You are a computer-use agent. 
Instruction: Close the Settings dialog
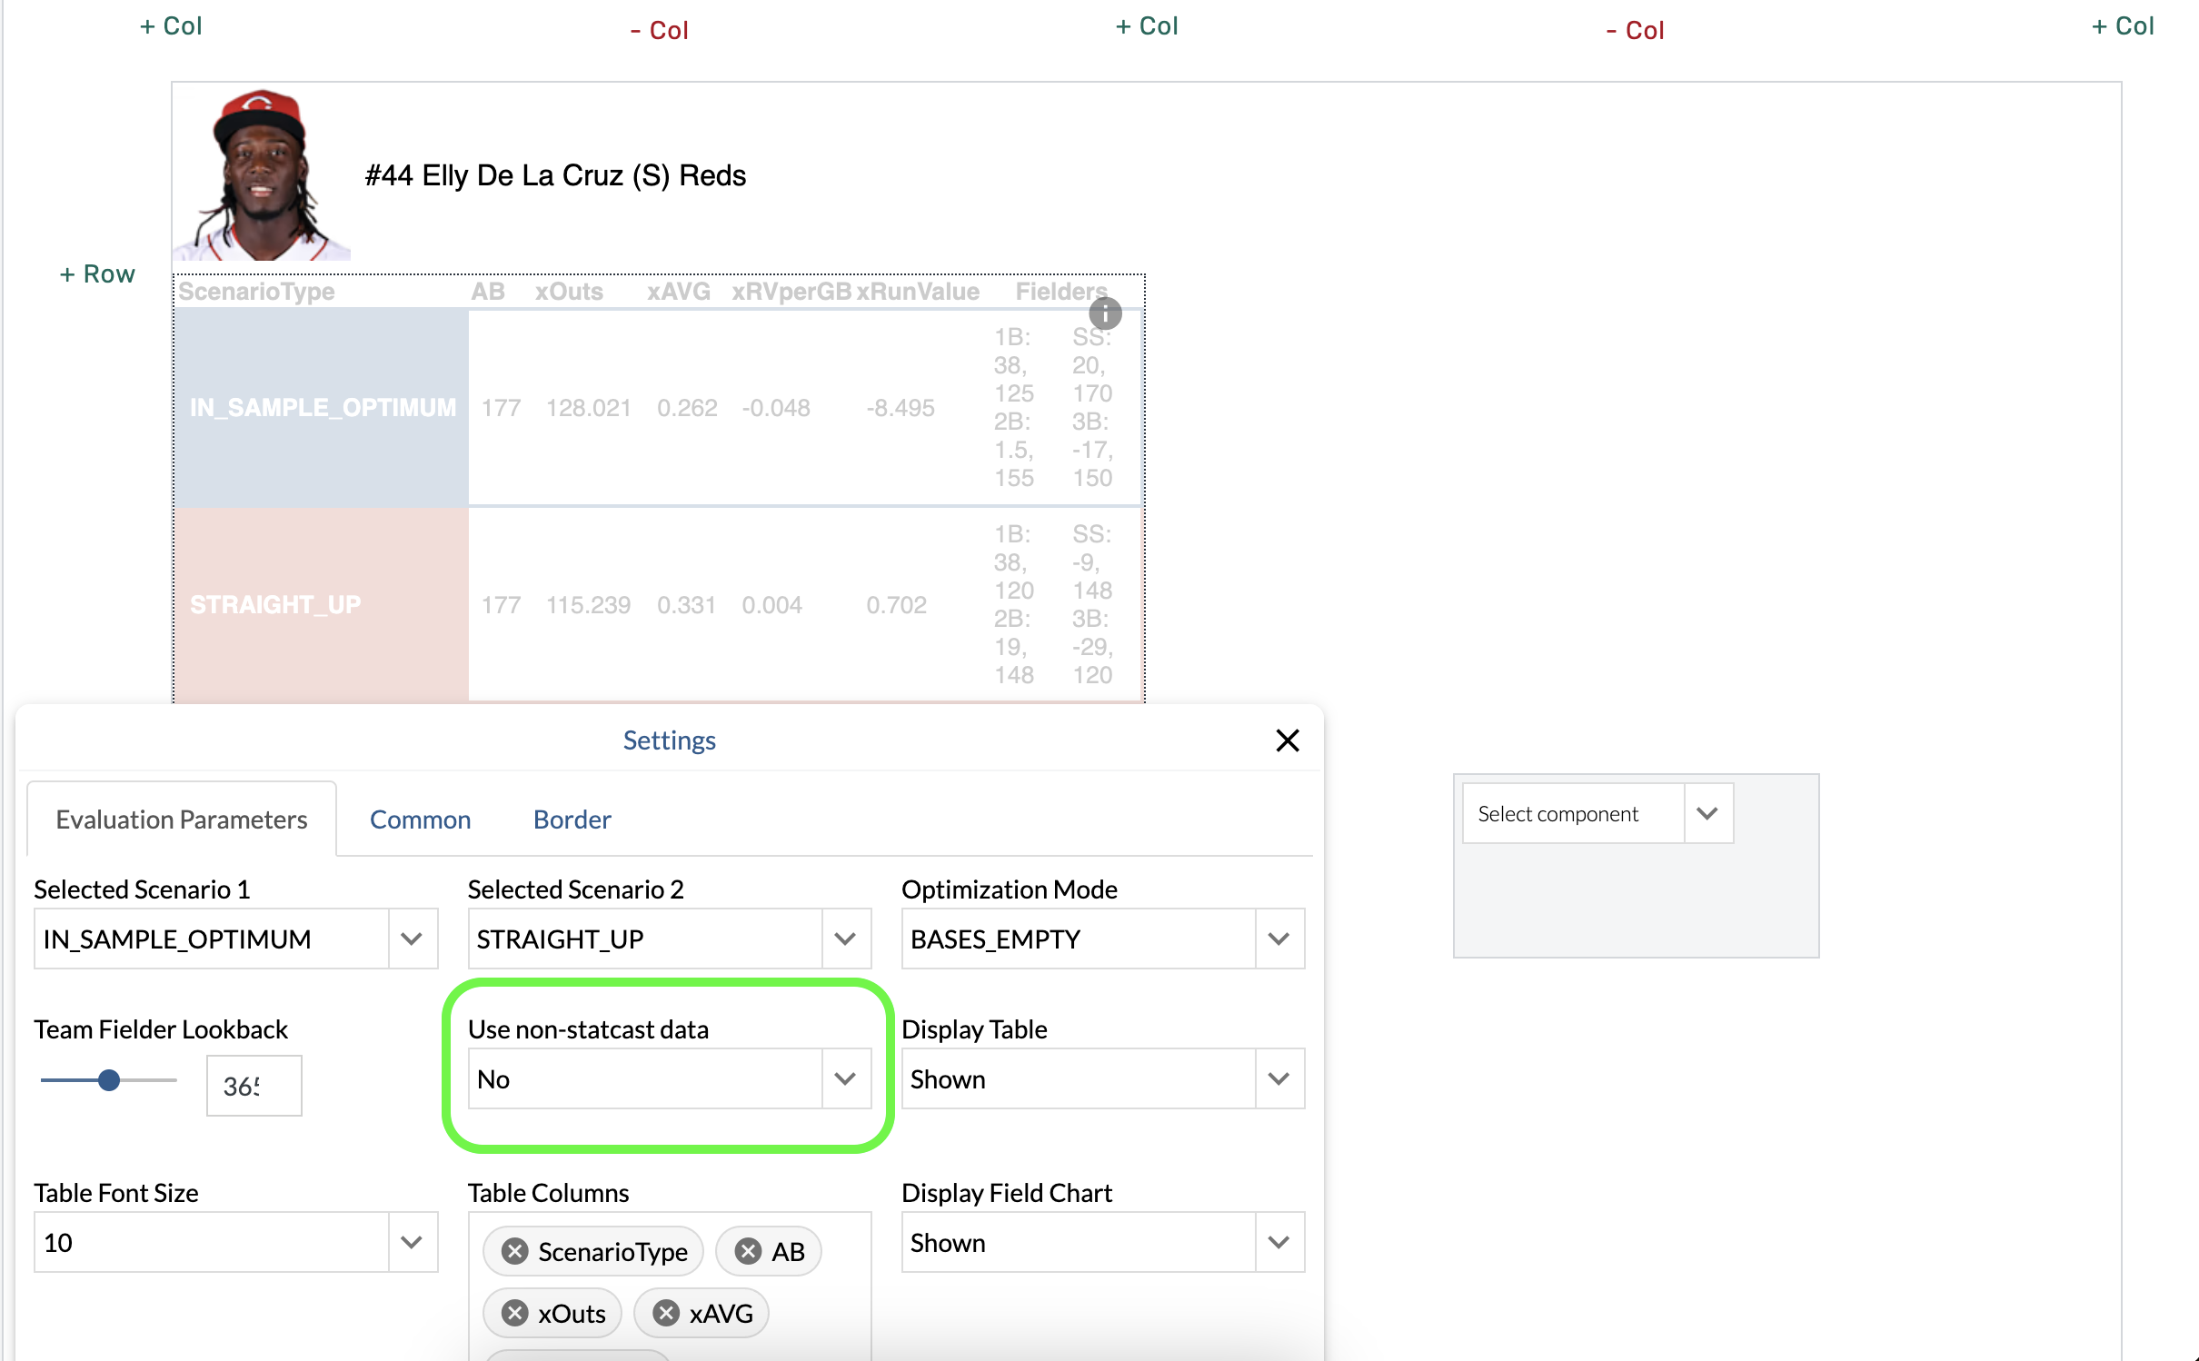tap(1288, 740)
